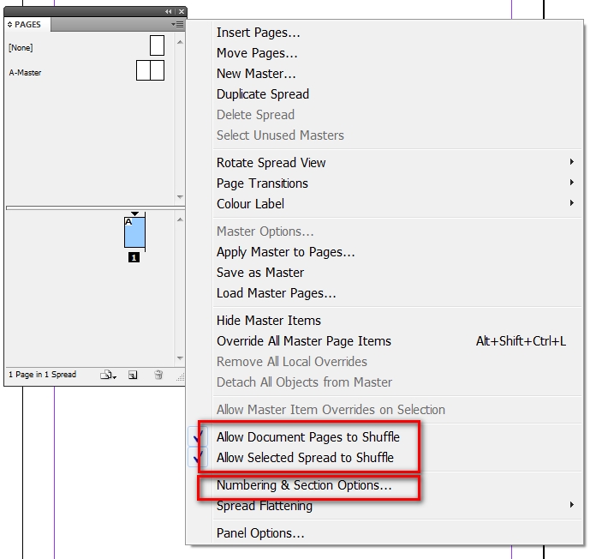Screen dimensions: 602x559
Task: Open the edit page size icon menu
Action: [108, 375]
